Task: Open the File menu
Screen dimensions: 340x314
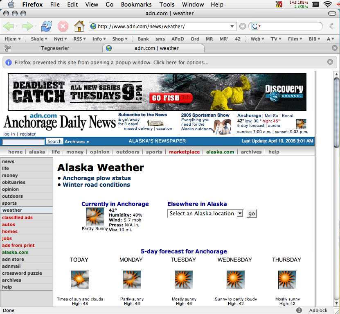Action: pyautogui.click(x=55, y=5)
